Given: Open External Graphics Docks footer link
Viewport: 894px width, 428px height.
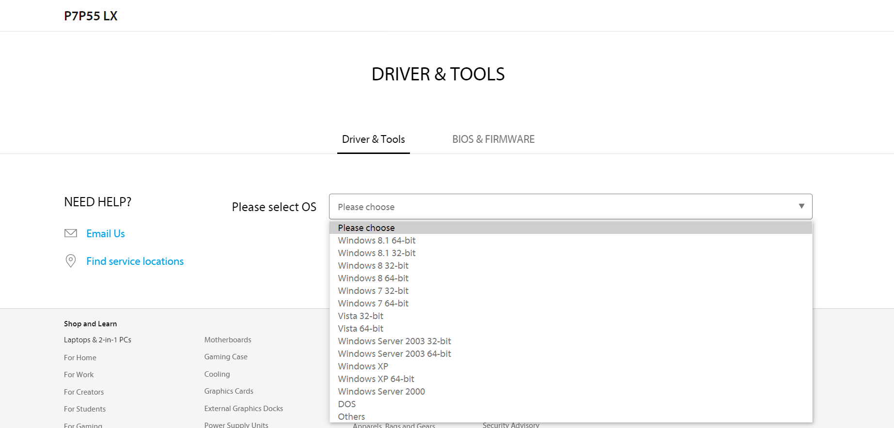Looking at the screenshot, I should (x=244, y=408).
